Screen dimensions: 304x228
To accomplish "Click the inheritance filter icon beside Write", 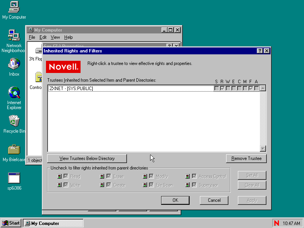I will tap(59, 185).
